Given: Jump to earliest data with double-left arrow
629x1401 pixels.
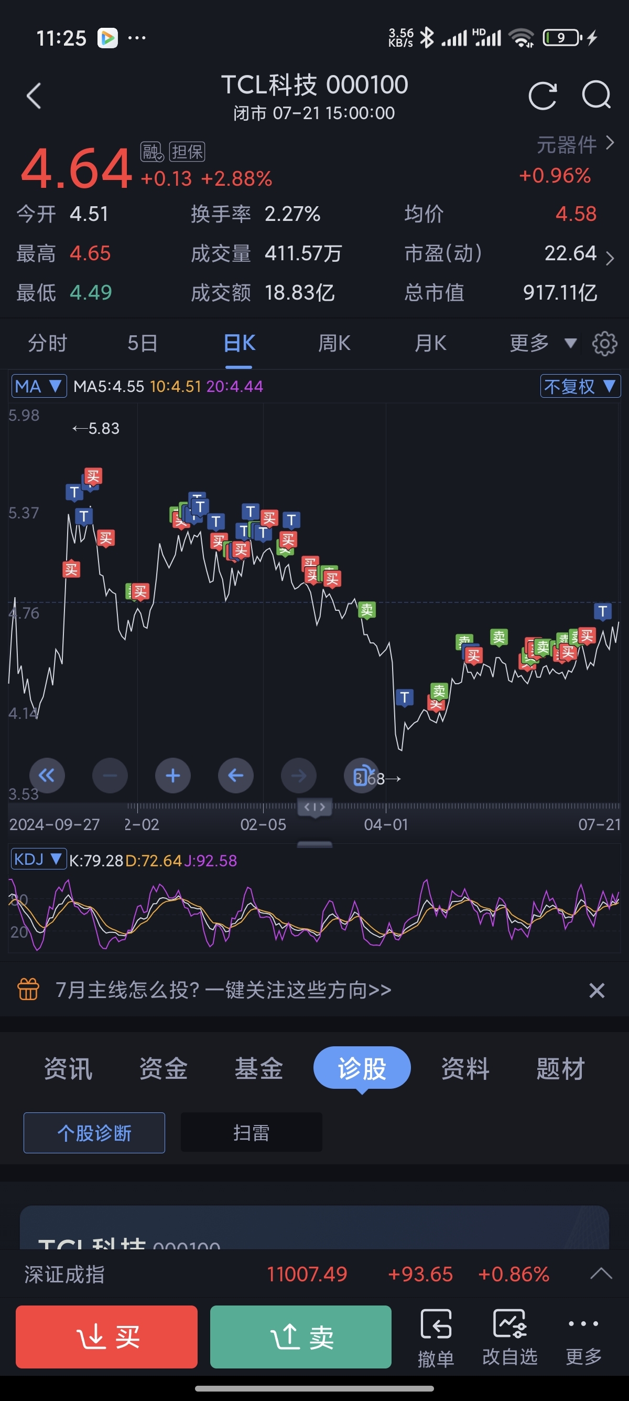Looking at the screenshot, I should click(47, 775).
